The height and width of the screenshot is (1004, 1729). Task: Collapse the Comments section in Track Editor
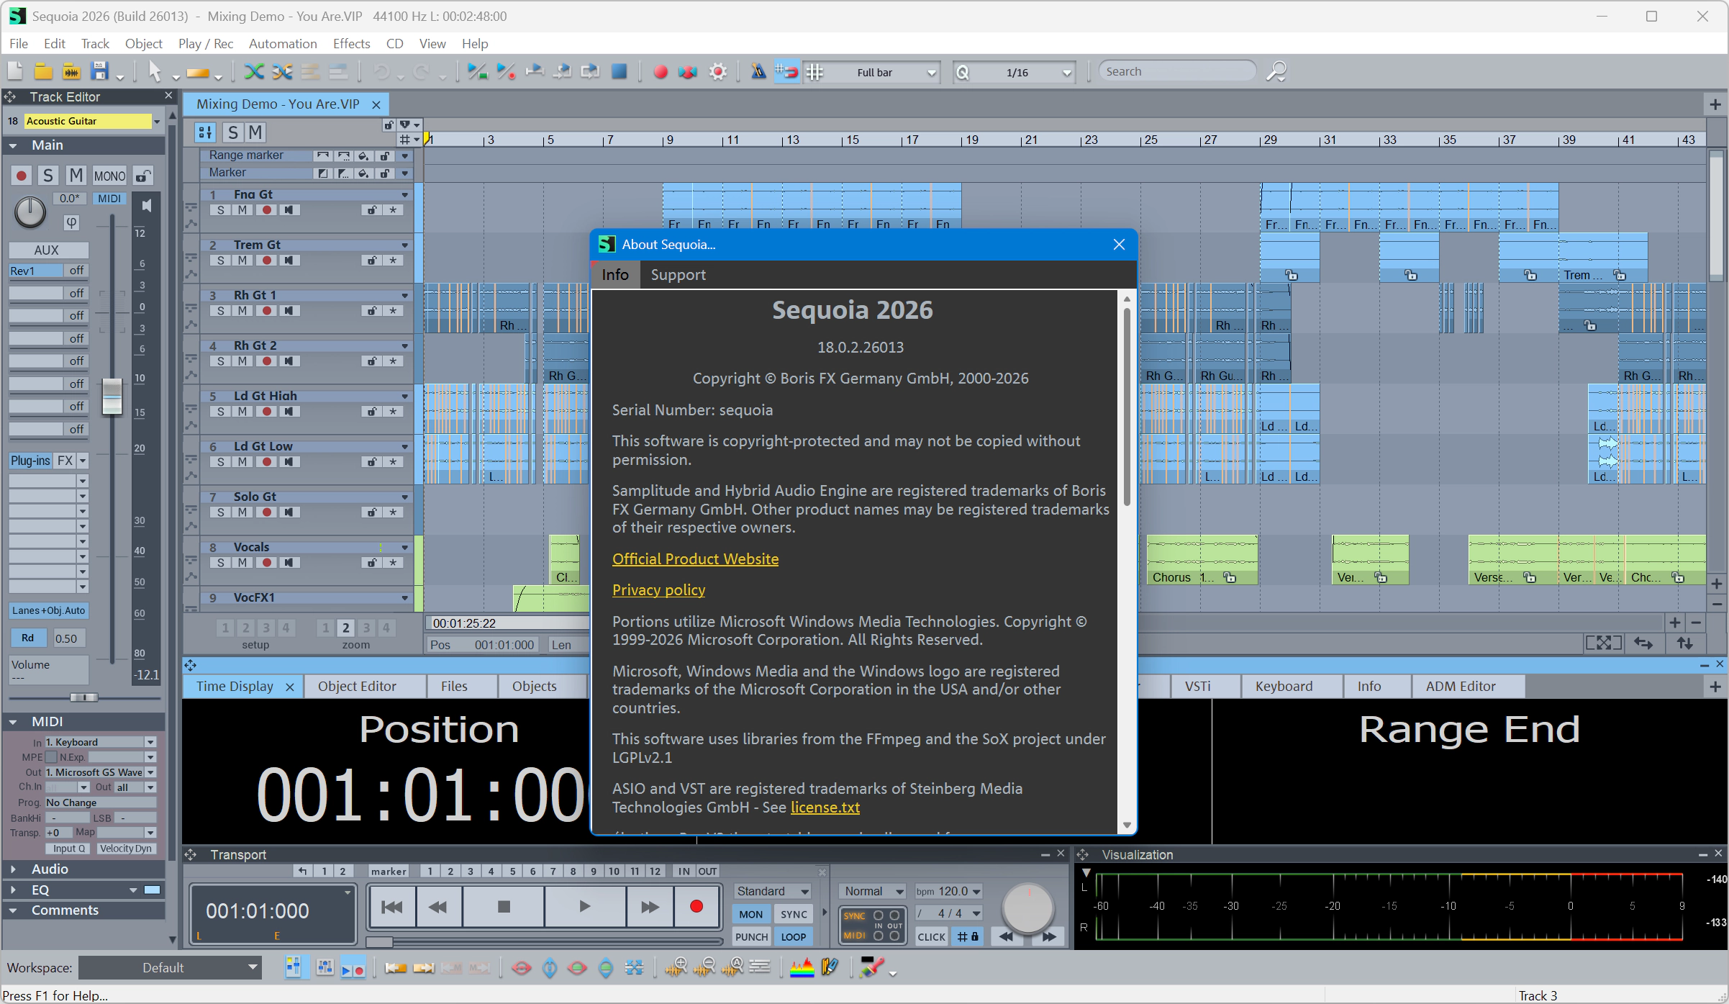[14, 910]
